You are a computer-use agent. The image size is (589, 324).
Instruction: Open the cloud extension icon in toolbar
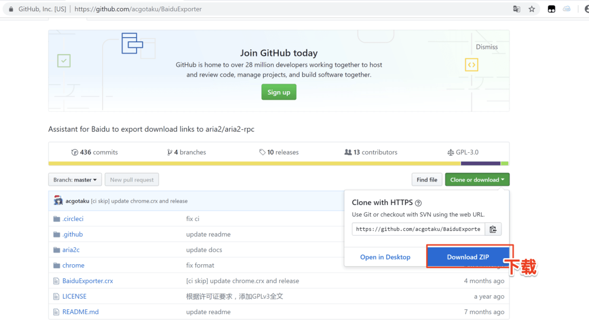point(567,9)
